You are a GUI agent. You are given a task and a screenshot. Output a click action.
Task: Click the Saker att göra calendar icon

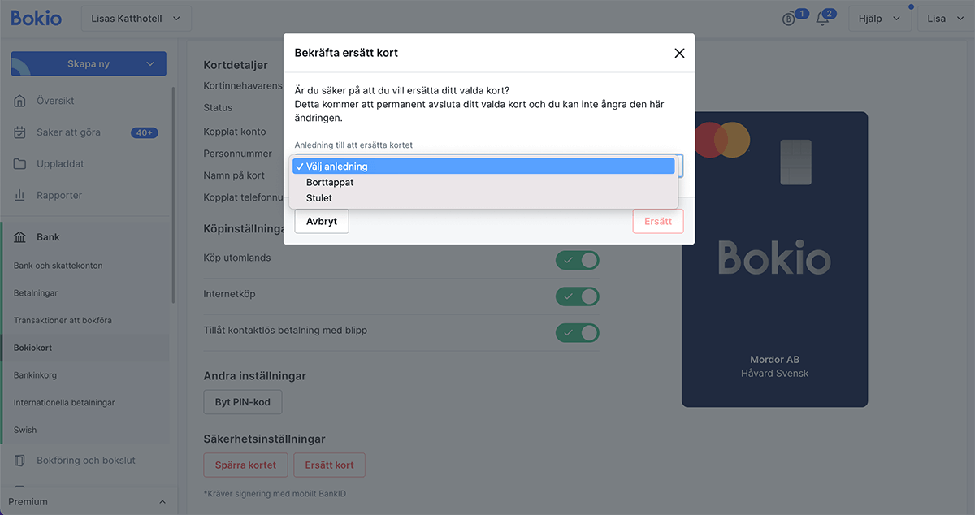20,132
